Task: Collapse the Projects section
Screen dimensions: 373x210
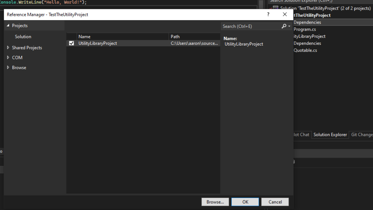Action: pyautogui.click(x=8, y=25)
